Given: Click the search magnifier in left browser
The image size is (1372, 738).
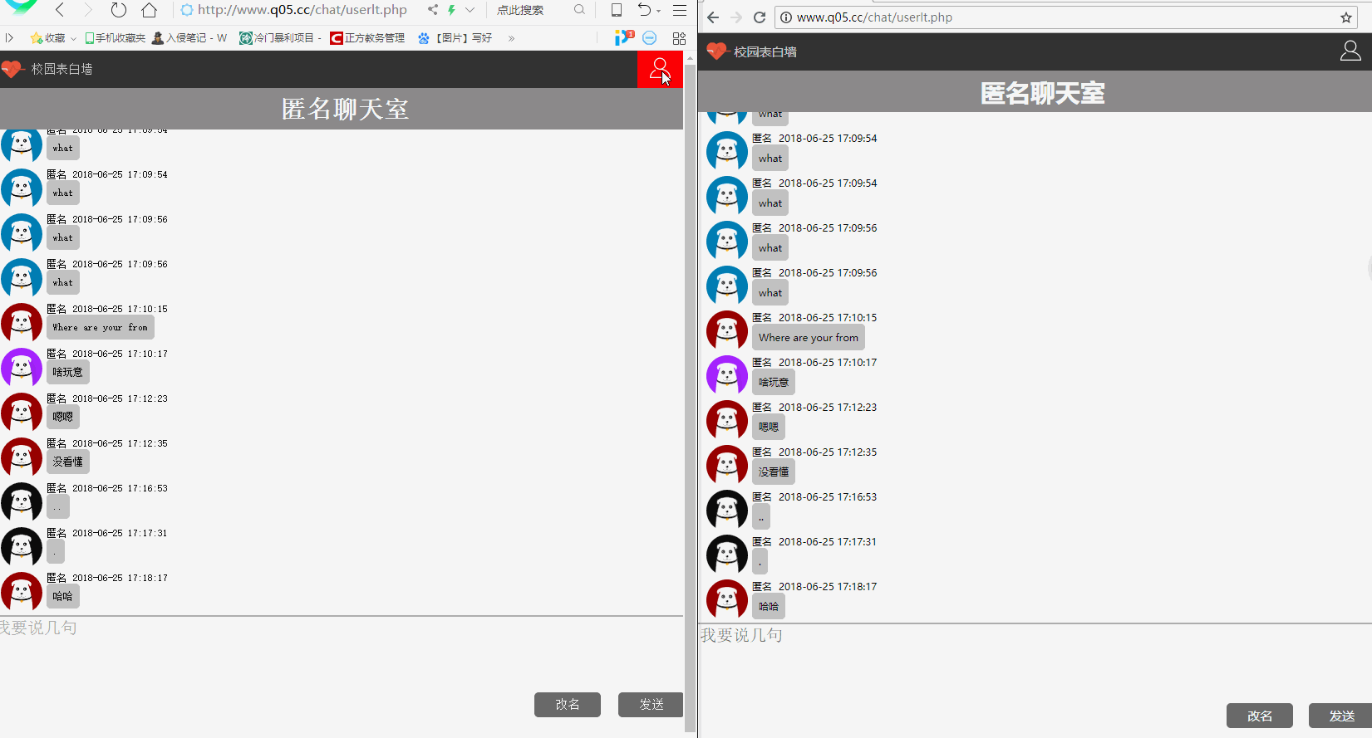Looking at the screenshot, I should tap(579, 10).
